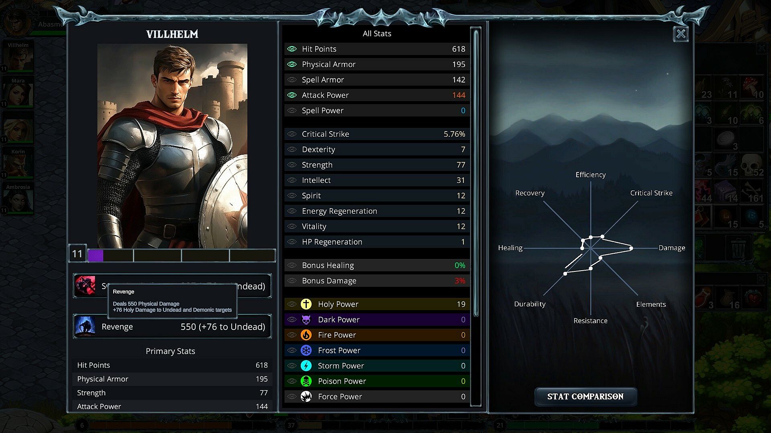Open the Stat Comparison panel
Image resolution: width=771 pixels, height=433 pixels.
coord(585,397)
